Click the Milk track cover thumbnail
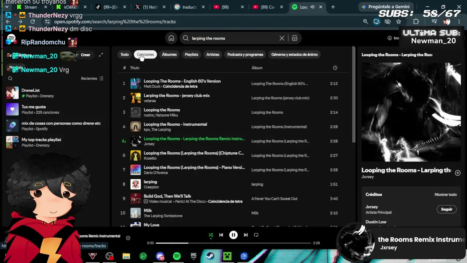 pos(136,213)
